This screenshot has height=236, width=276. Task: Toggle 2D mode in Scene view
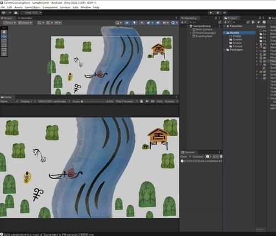click(x=127, y=23)
